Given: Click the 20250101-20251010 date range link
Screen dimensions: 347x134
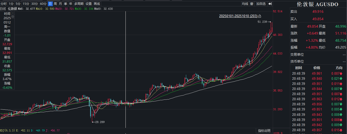Looking at the screenshot, I should [238, 16].
